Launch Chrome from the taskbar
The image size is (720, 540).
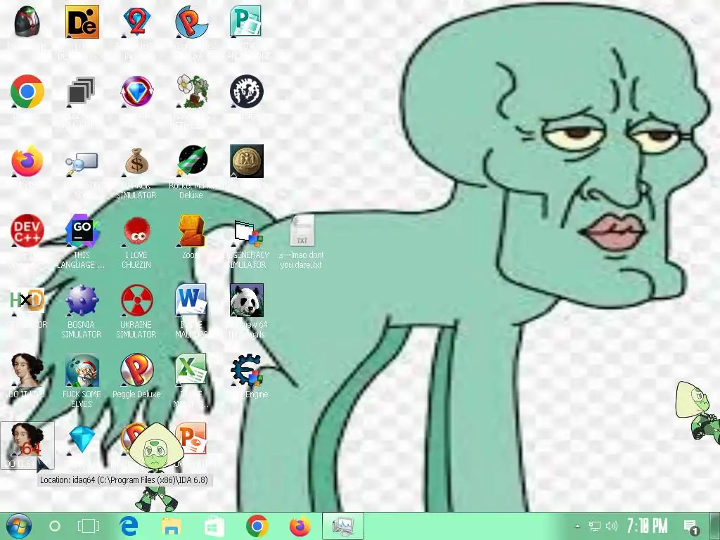pyautogui.click(x=257, y=526)
